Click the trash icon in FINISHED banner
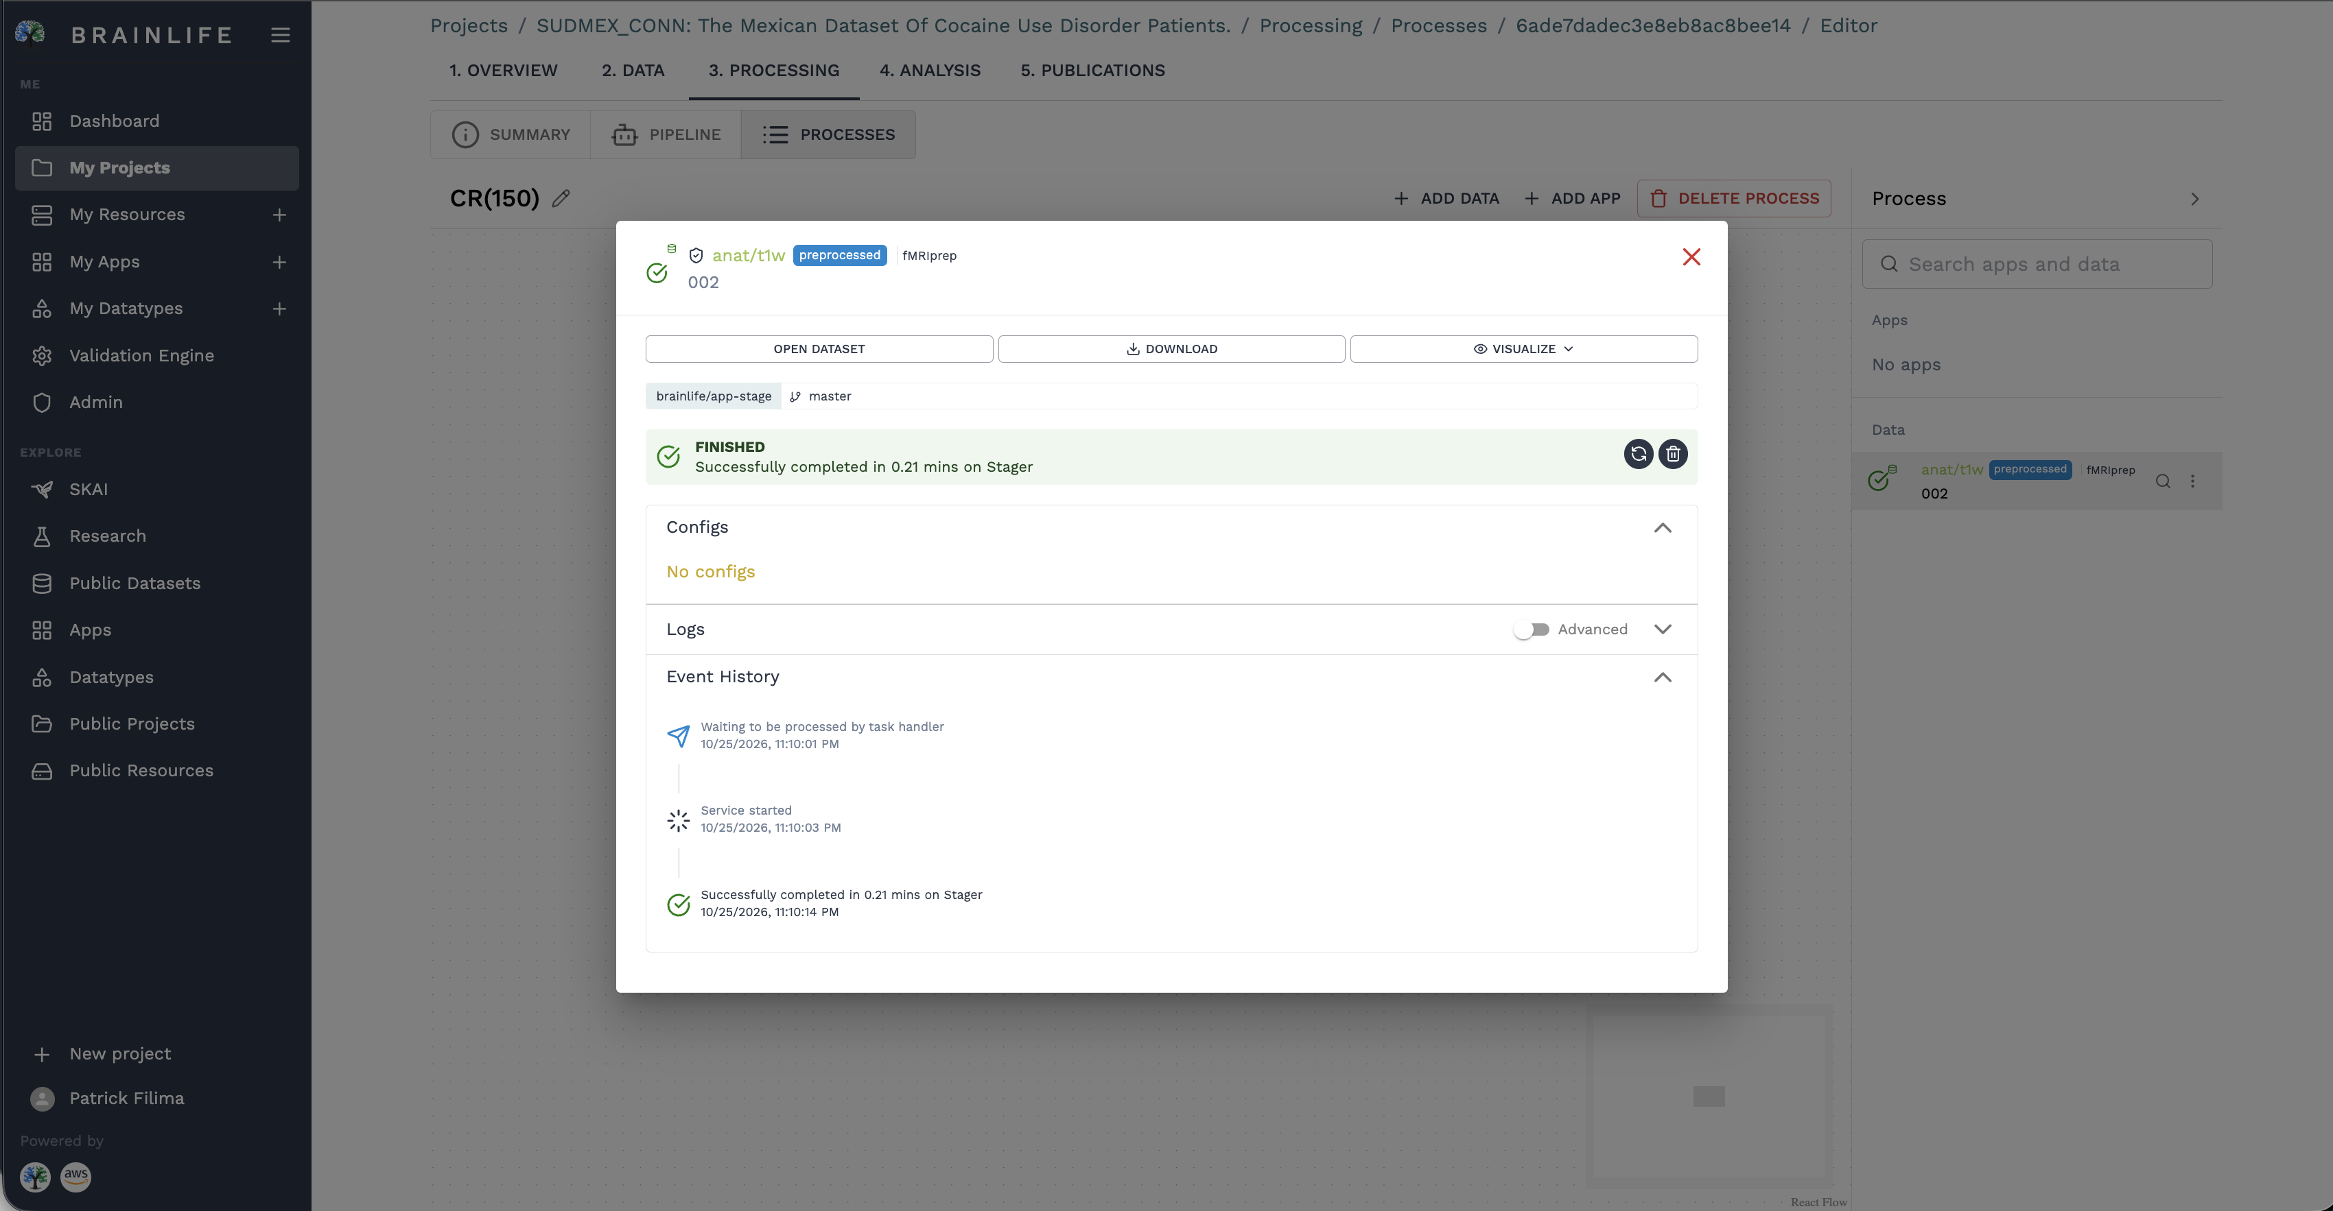Image resolution: width=2333 pixels, height=1211 pixels. tap(1673, 455)
